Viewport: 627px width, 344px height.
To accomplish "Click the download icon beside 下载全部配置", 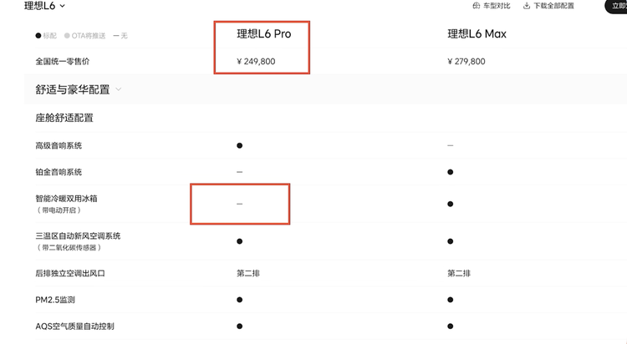I will click(527, 6).
